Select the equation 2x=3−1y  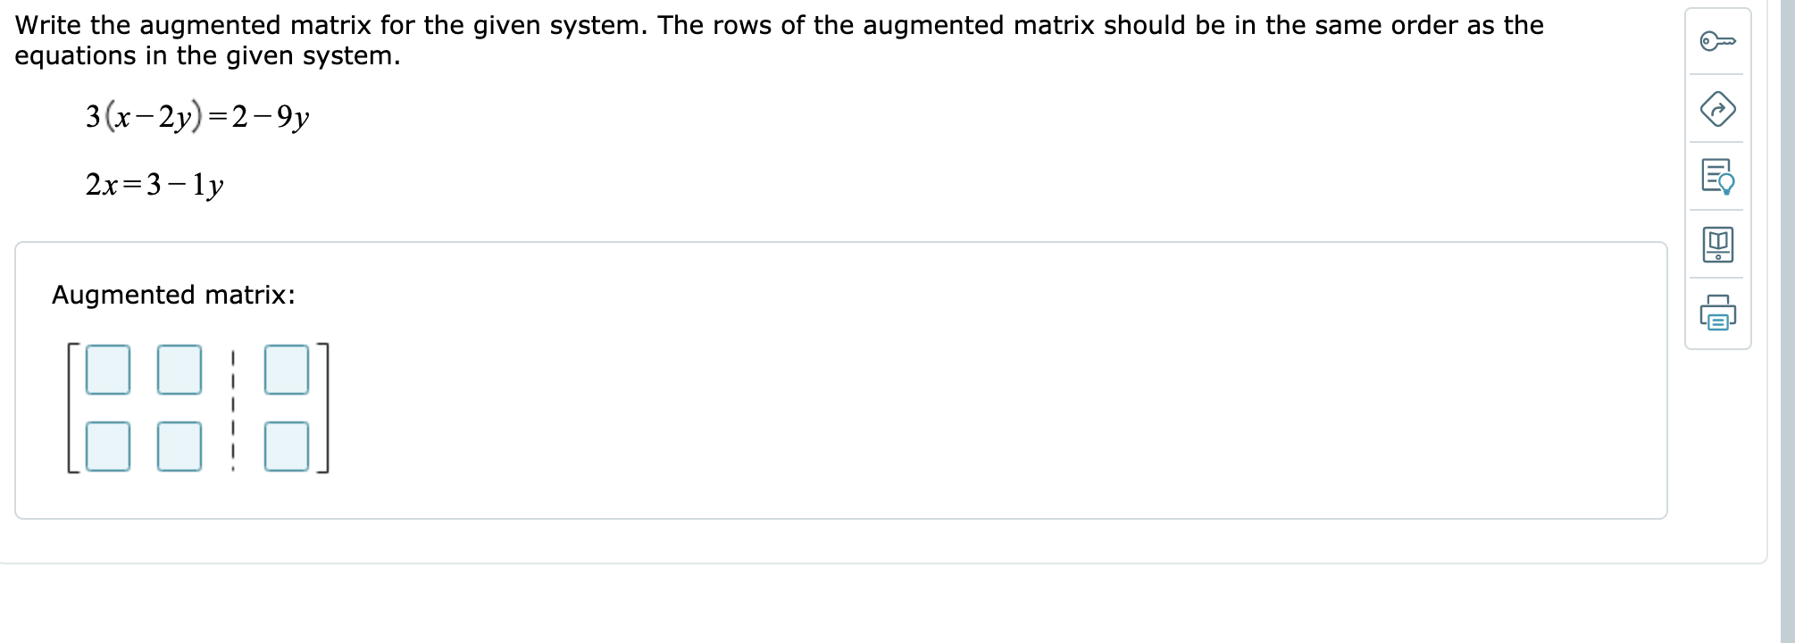coord(154,184)
